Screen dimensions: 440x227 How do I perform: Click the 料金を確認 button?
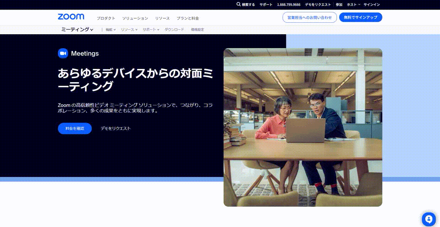pyautogui.click(x=74, y=128)
